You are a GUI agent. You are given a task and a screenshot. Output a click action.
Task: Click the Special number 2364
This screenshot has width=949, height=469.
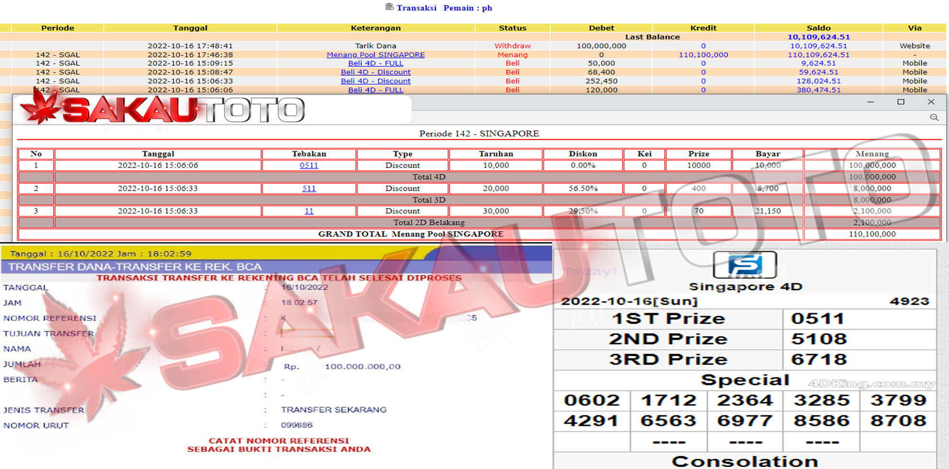click(745, 400)
